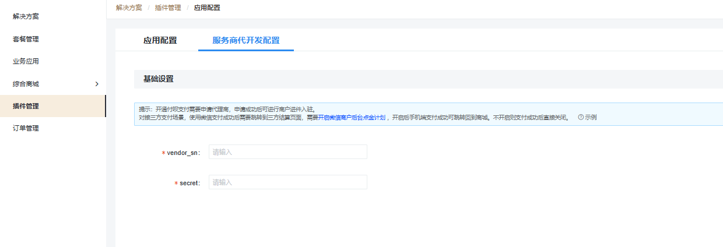Select the 服务商代开发配置 tab
The width and height of the screenshot is (723, 247).
(x=245, y=41)
